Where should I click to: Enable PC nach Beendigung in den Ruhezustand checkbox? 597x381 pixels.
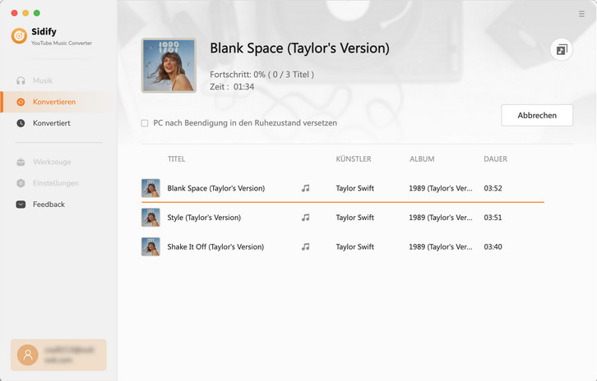coord(145,123)
